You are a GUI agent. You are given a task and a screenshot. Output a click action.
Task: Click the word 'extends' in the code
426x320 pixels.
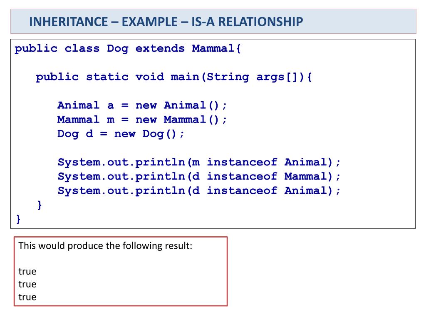tap(160, 48)
